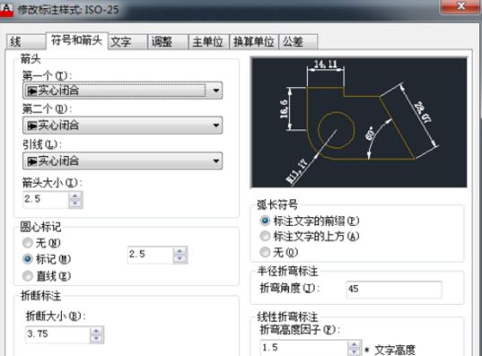Select 标记 under 圆心标记
The image size is (482, 356).
click(x=47, y=259)
